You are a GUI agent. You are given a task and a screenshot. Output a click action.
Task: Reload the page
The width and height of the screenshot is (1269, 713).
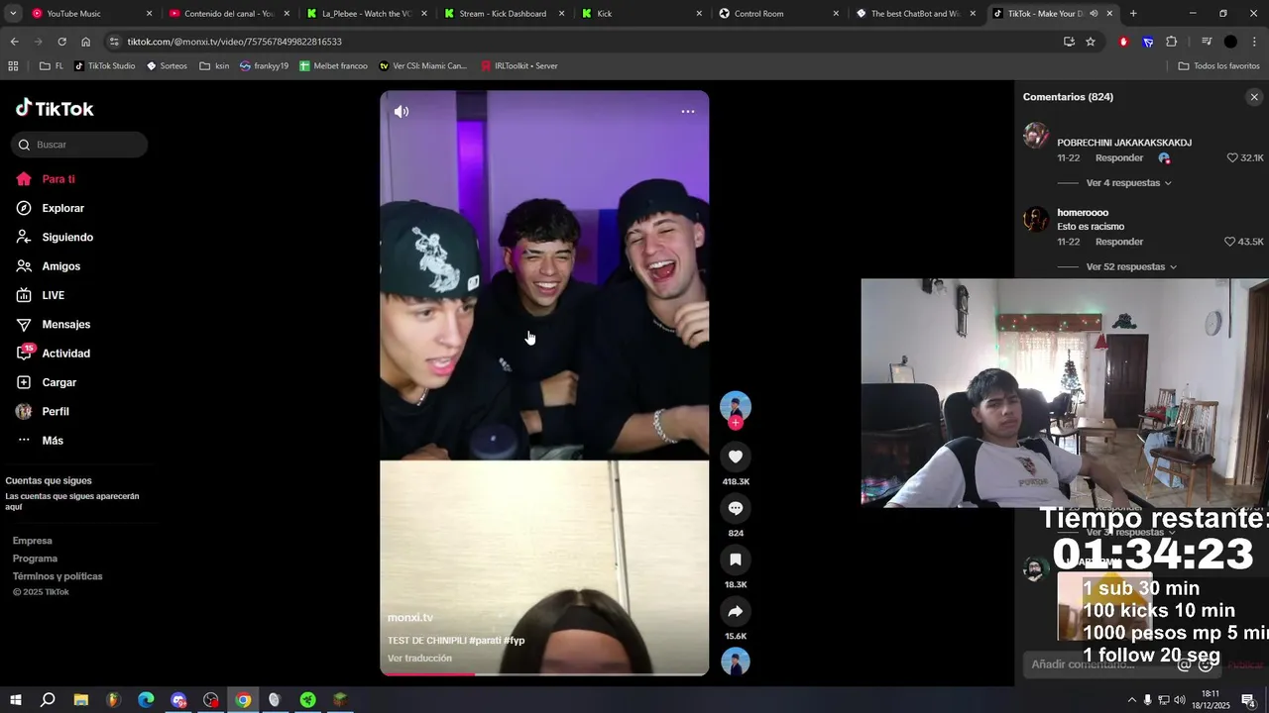[x=61, y=42]
